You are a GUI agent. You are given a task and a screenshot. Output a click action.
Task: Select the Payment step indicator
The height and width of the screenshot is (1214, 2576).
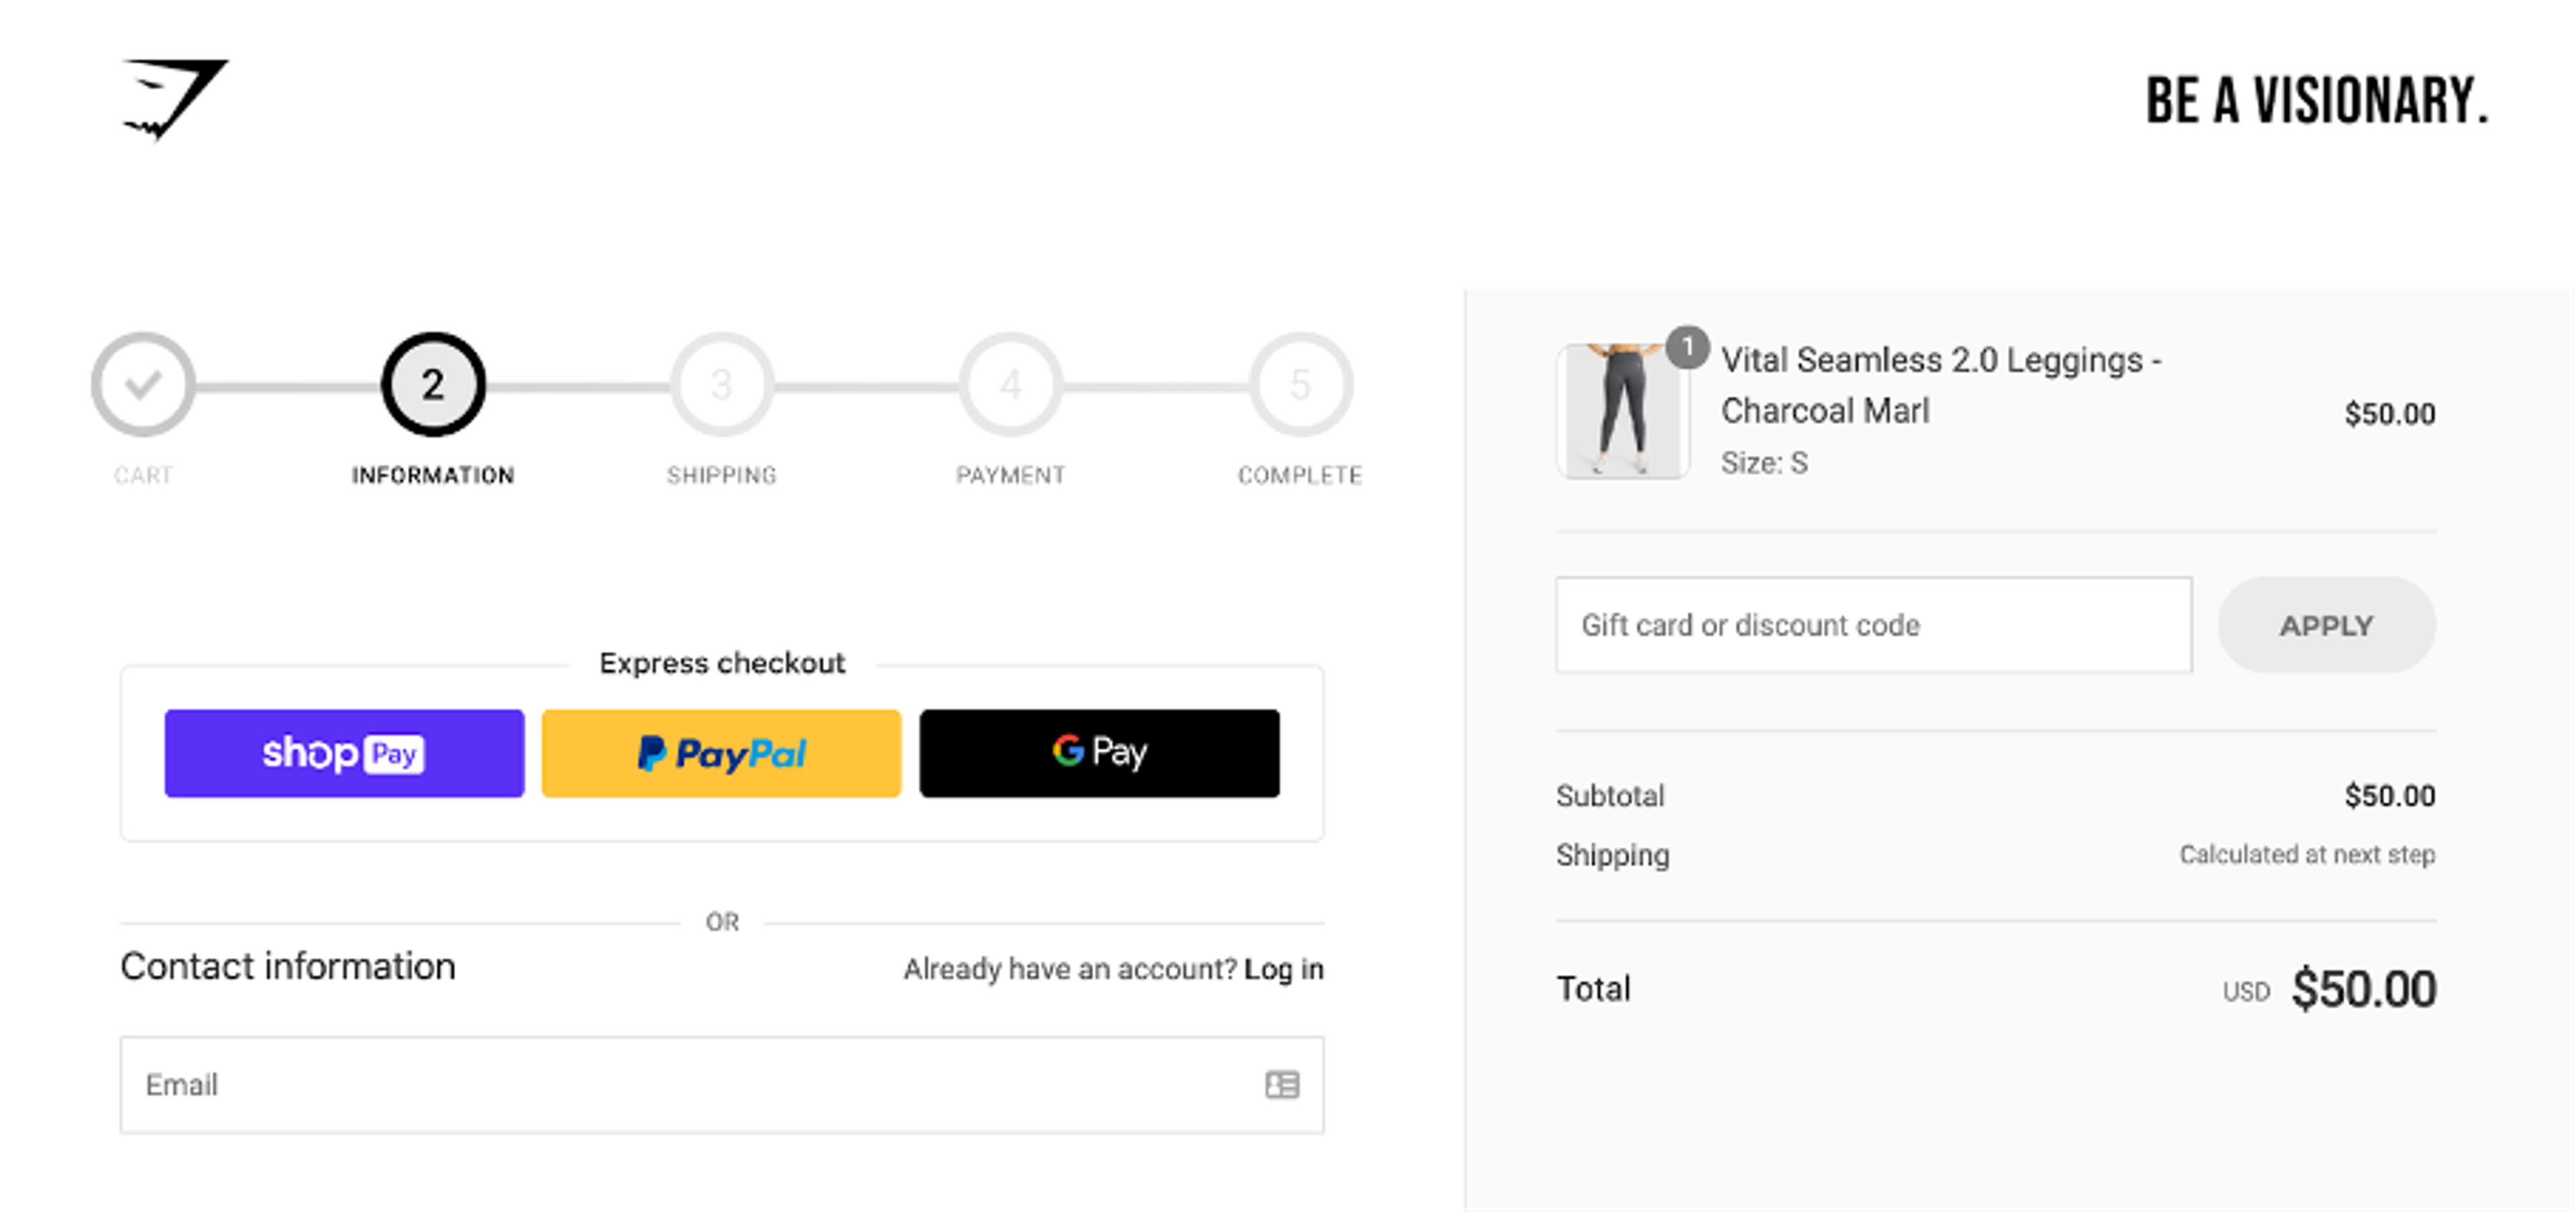(x=1011, y=383)
